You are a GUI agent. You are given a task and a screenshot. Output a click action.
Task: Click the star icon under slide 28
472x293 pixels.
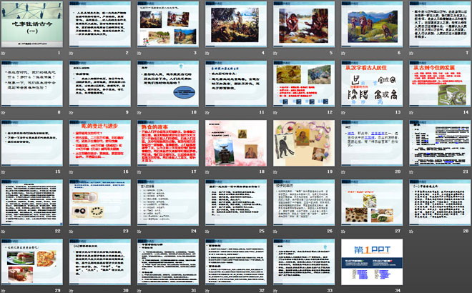[x=411, y=232]
